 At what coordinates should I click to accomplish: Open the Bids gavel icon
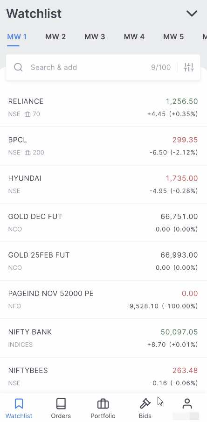(x=145, y=404)
